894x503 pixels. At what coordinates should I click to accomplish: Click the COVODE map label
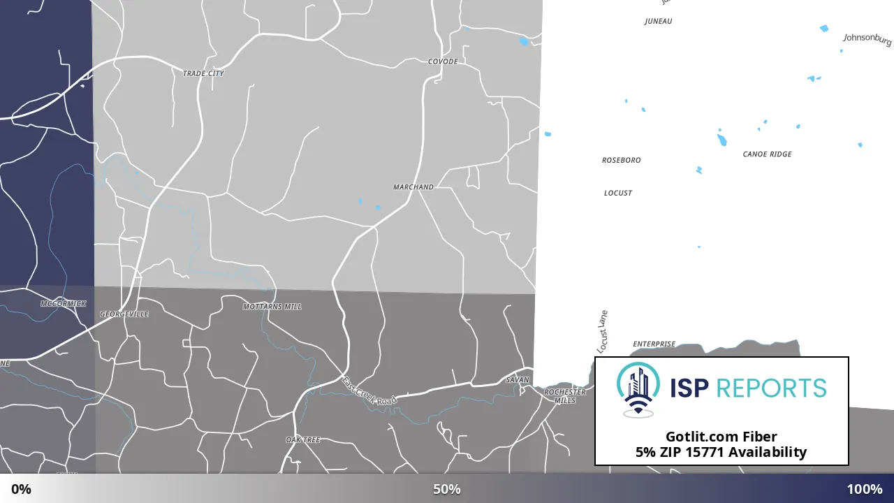443,61
